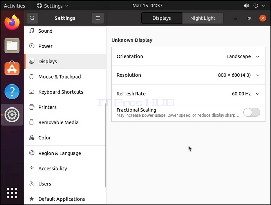This screenshot has height=205, width=271.
Task: Go to Printers settings
Action: point(65,107)
